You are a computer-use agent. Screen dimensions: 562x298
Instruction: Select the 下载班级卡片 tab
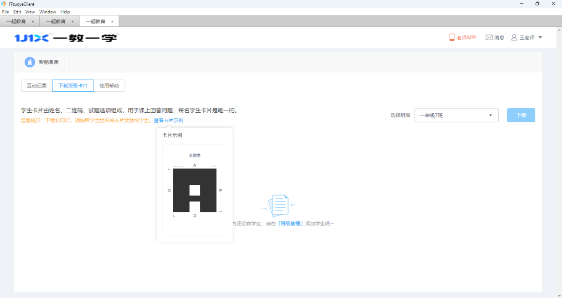pos(73,86)
